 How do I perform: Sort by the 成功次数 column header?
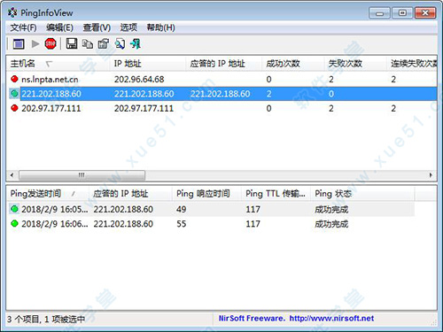tap(292, 64)
